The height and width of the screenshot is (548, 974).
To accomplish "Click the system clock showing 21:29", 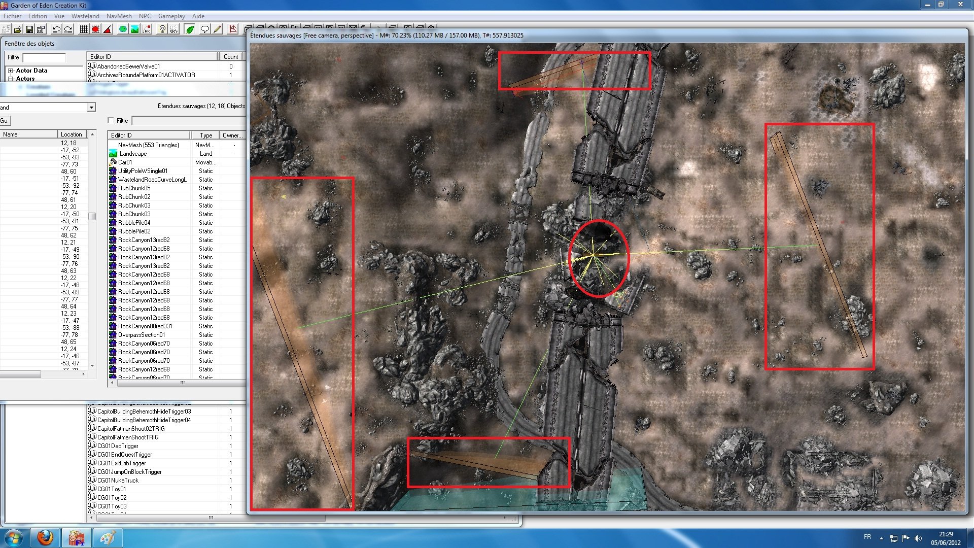I will click(946, 538).
